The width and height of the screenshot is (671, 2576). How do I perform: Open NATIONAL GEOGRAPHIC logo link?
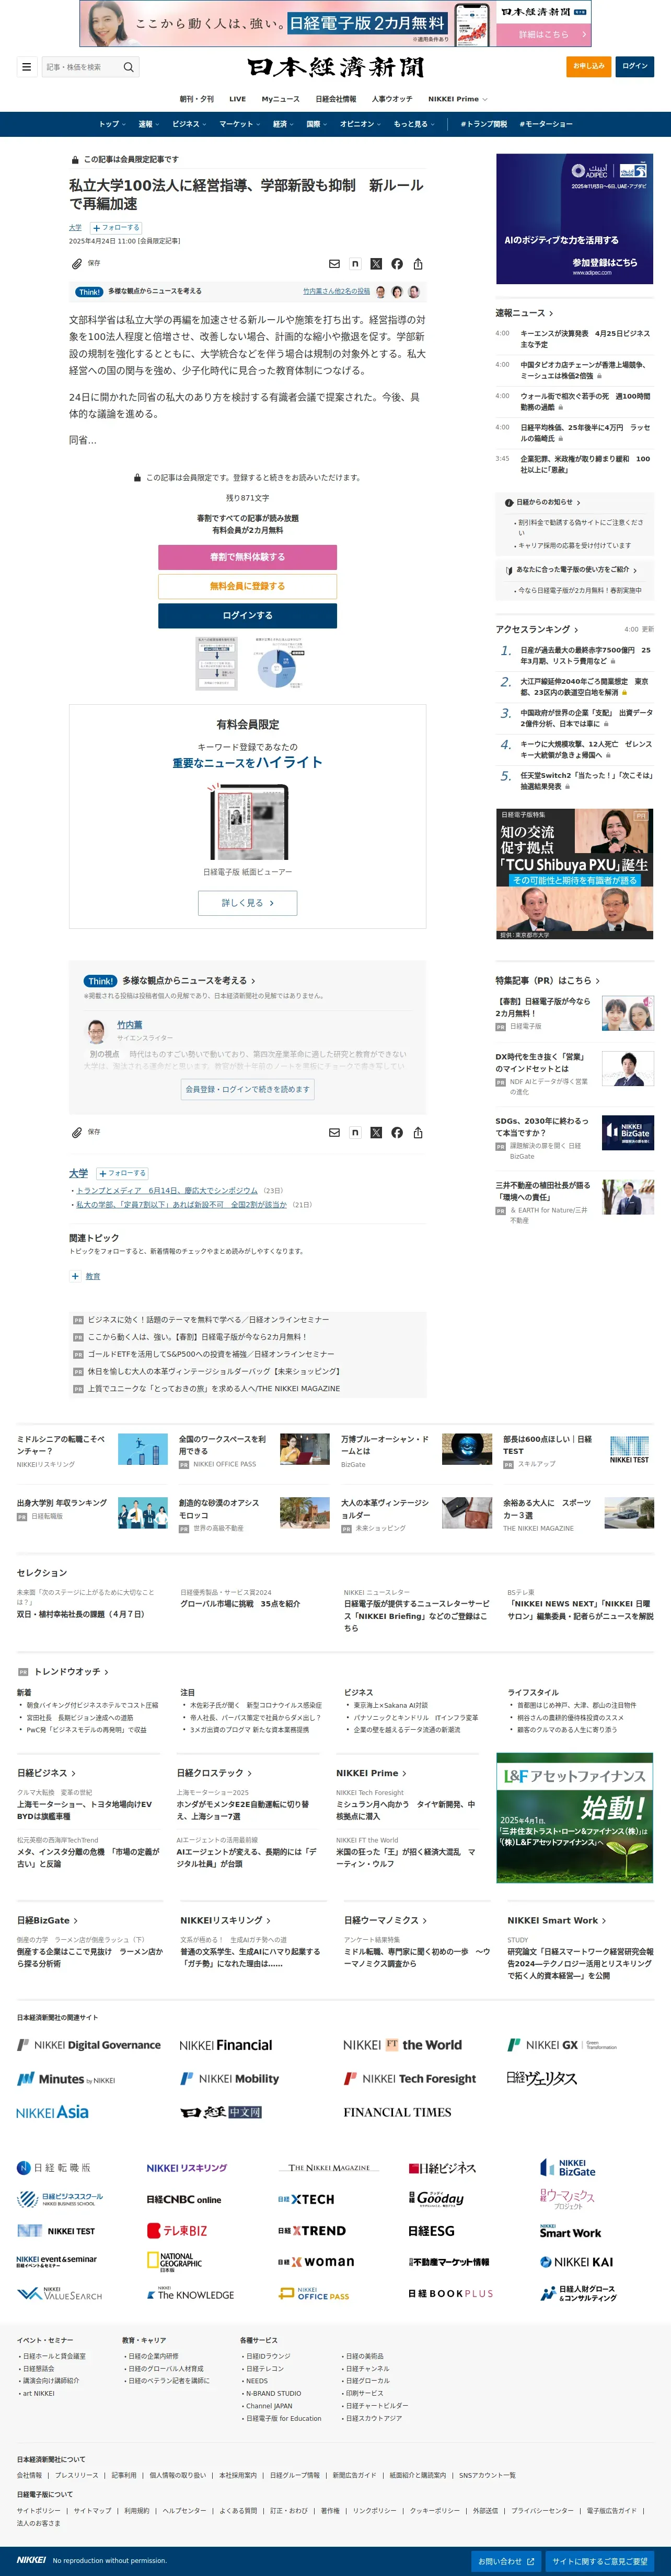(174, 2262)
